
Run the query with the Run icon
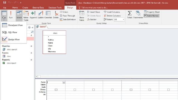pyautogui.click(x=11, y=15)
